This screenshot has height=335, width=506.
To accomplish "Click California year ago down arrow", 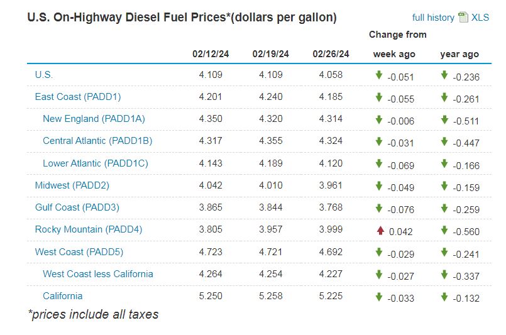I will [x=444, y=297].
